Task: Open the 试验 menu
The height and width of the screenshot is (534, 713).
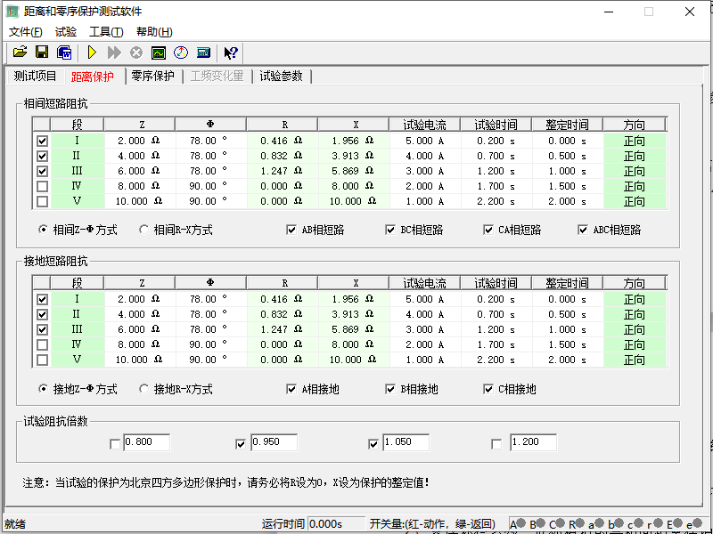Action: click(65, 32)
